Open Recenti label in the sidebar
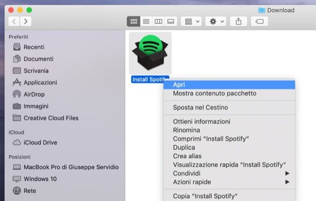 [x=34, y=47]
